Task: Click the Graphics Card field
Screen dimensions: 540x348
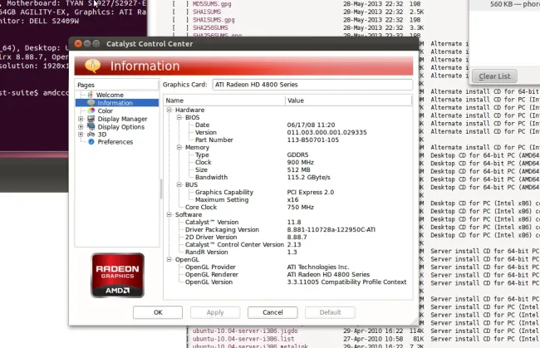Action: (x=312, y=85)
